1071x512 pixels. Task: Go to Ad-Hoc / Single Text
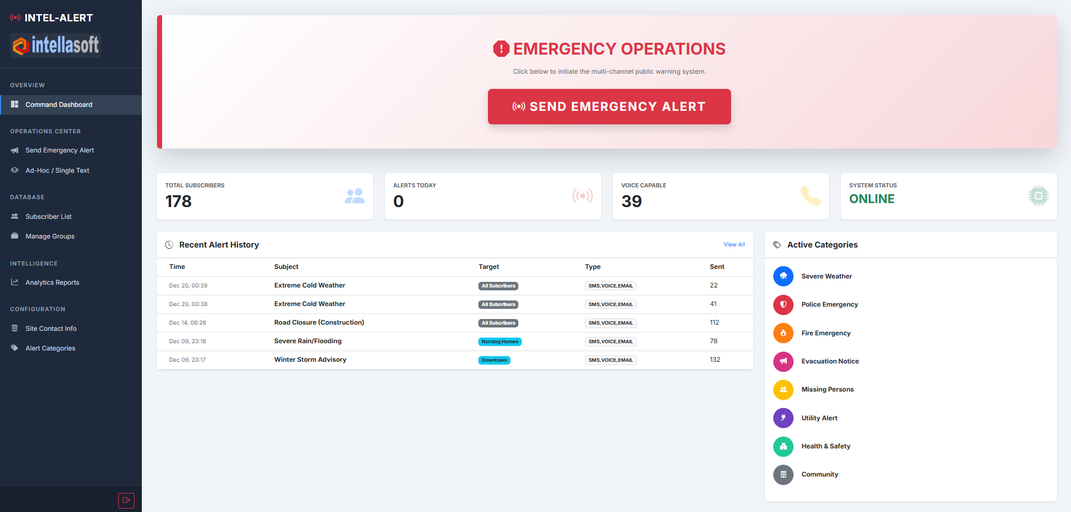point(57,170)
